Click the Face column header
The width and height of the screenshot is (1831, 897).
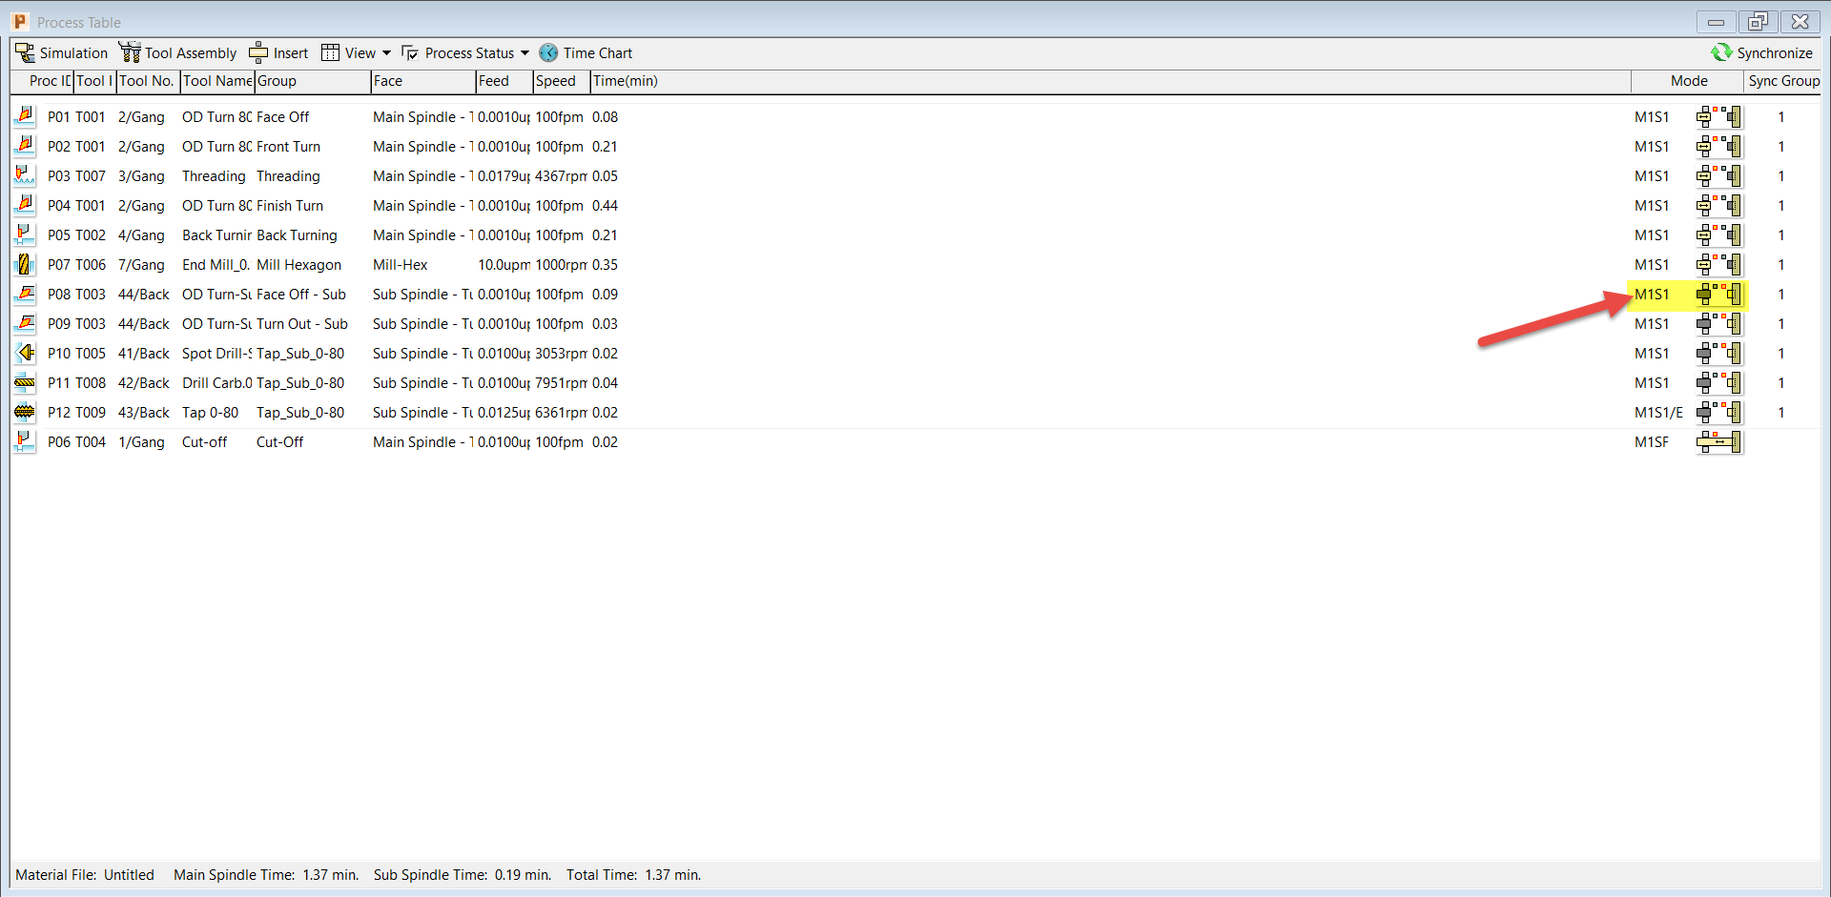(423, 81)
